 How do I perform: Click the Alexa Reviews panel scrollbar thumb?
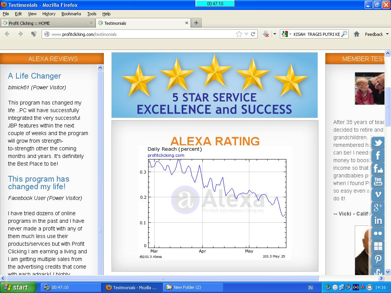click(x=100, y=173)
